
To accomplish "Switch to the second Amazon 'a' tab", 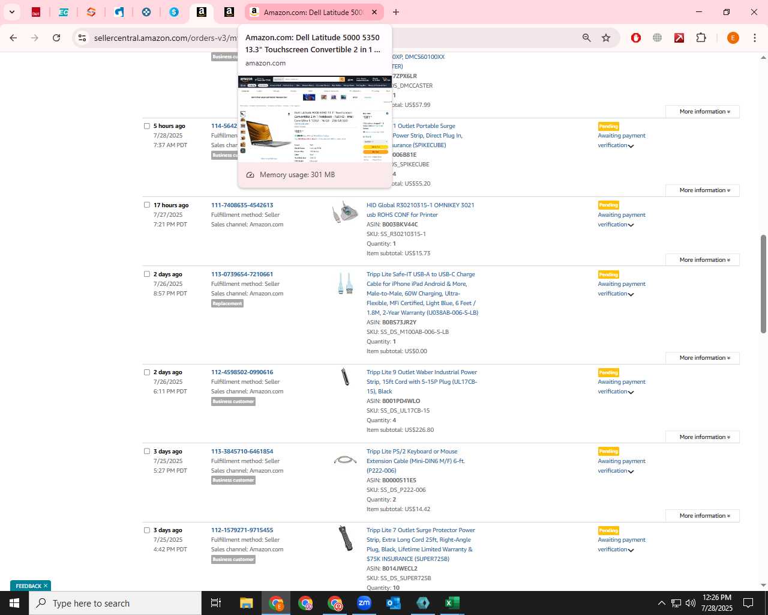I will pyautogui.click(x=229, y=12).
